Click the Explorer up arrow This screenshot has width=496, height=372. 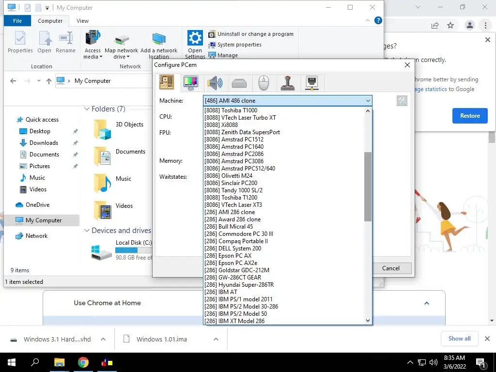coord(49,81)
